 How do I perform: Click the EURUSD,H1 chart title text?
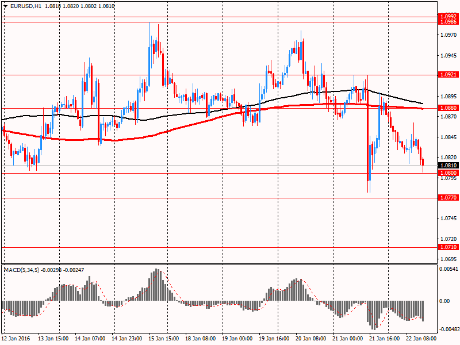click(27, 6)
